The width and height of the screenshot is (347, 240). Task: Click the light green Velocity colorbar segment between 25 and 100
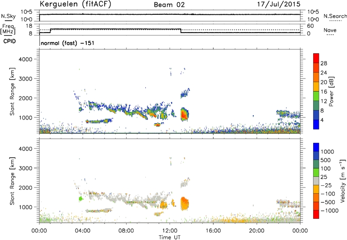tap(316, 172)
